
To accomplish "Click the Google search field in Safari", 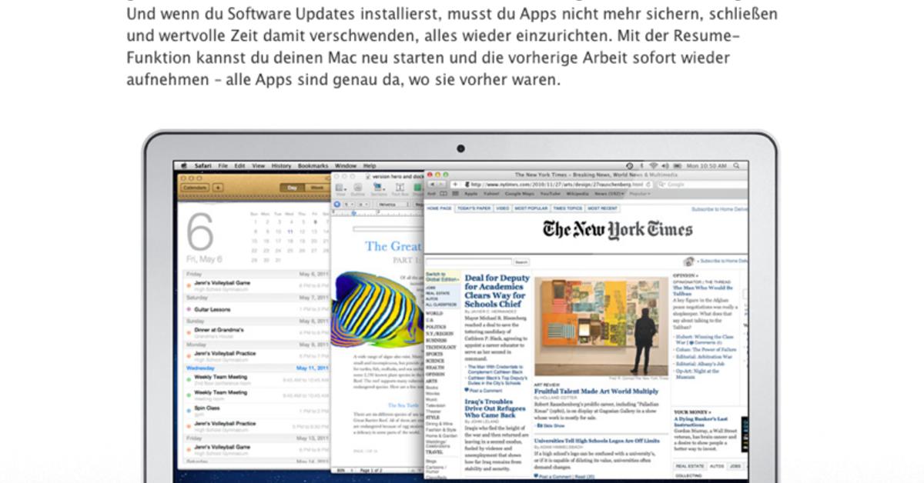I will [702, 185].
